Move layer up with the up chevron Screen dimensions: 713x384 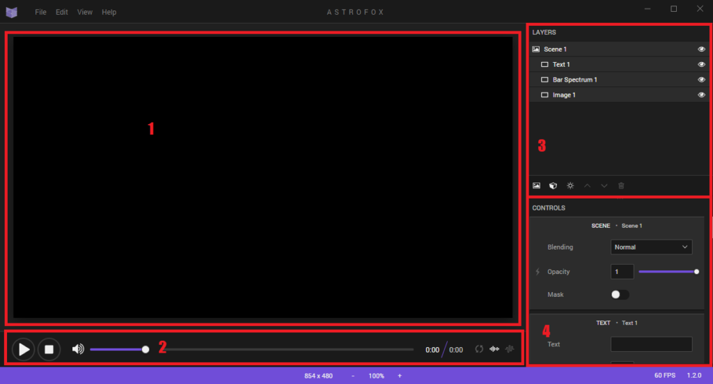pos(587,185)
